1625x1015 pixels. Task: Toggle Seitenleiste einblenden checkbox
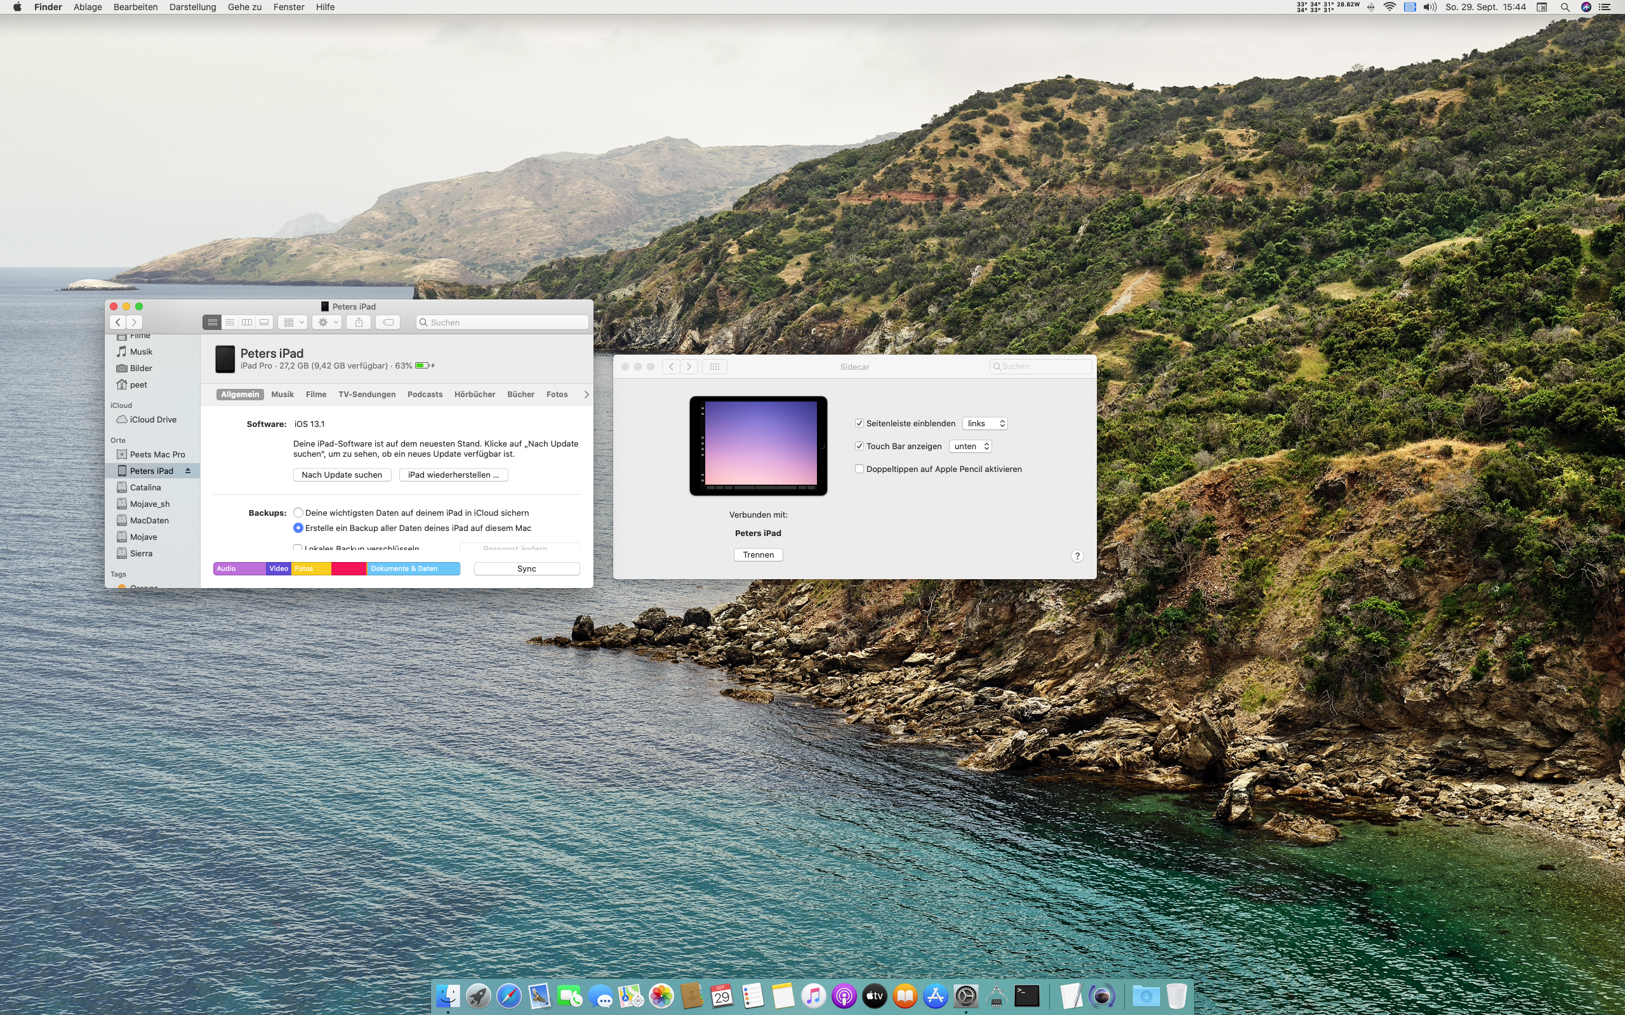coord(859,424)
